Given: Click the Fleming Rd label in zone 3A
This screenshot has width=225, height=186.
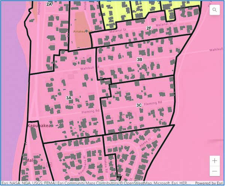Looking at the screenshot, I should (x=90, y=111).
